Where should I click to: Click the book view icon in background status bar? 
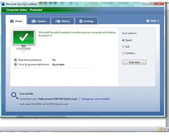point(164,129)
